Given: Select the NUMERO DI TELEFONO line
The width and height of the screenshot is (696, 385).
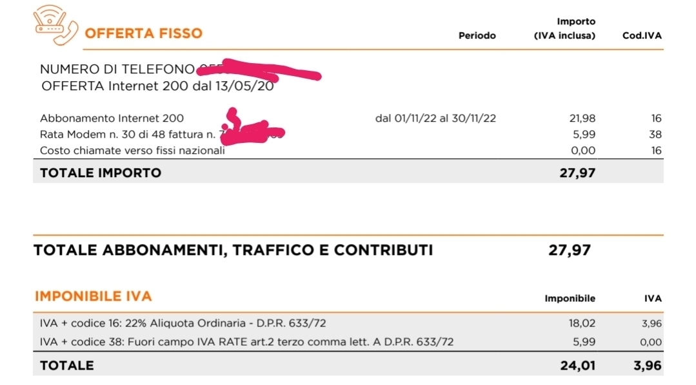Looking at the screenshot, I should [x=180, y=70].
